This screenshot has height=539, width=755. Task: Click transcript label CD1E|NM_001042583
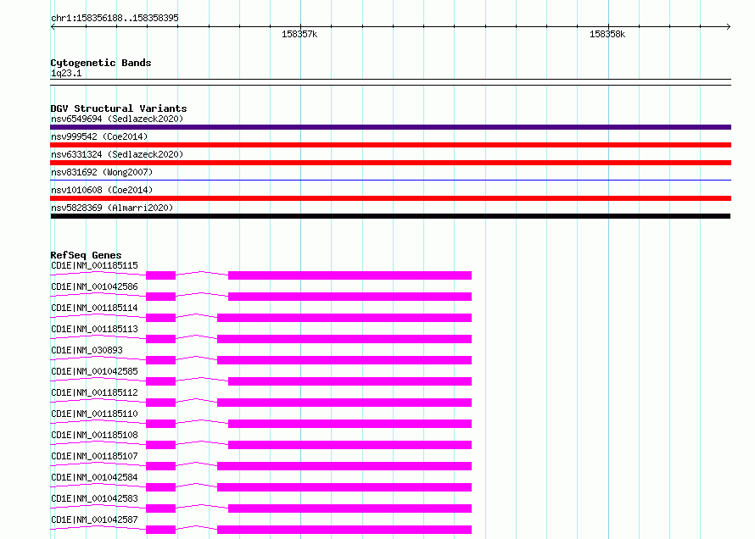pos(94,498)
